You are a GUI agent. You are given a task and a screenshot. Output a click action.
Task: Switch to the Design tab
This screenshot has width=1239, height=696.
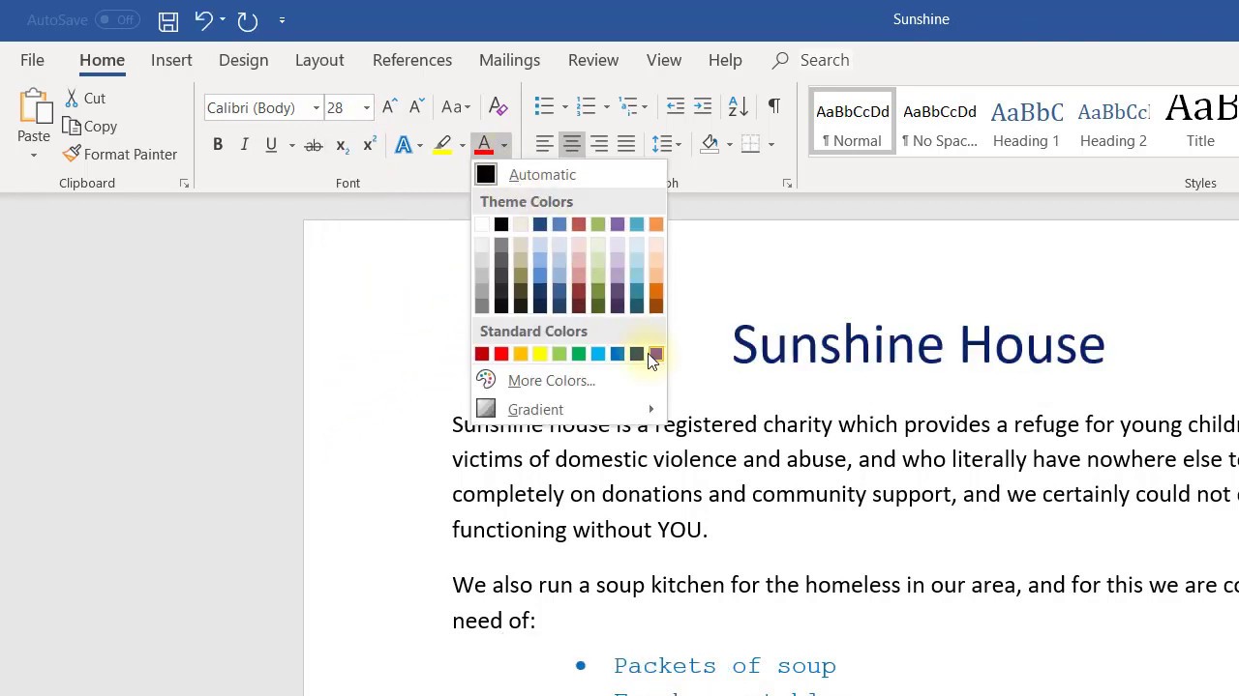click(x=243, y=60)
